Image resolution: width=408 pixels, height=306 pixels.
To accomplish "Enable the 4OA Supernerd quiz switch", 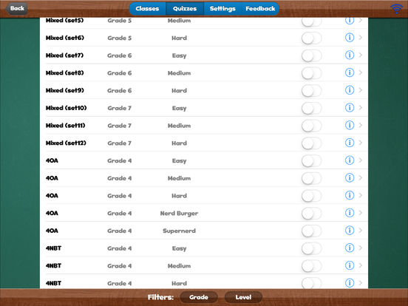I will pos(311,231).
